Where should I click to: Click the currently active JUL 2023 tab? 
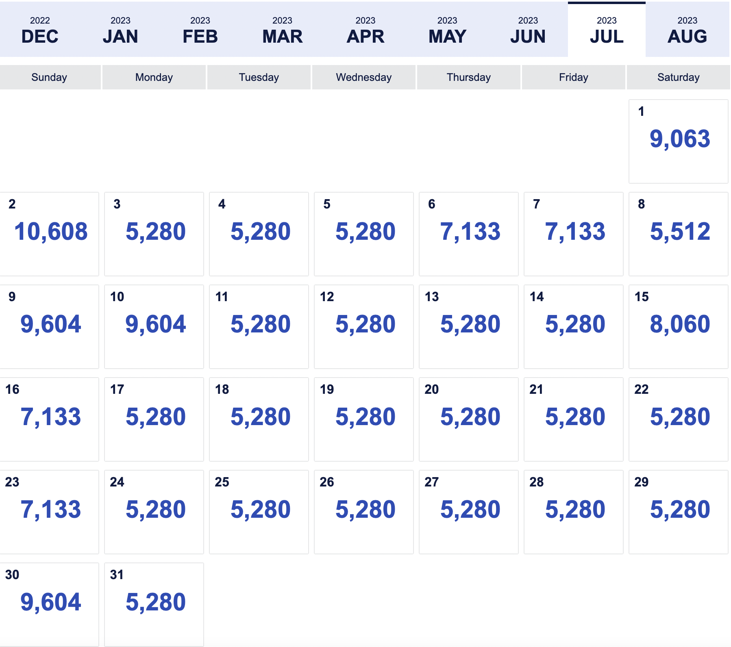[607, 30]
